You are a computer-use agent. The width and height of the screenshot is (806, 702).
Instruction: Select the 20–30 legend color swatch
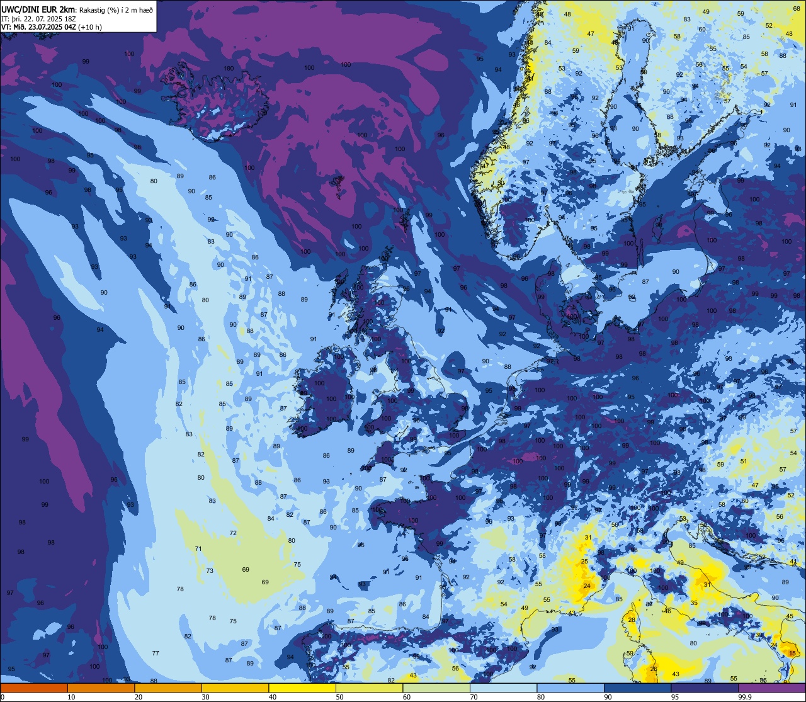point(168,688)
